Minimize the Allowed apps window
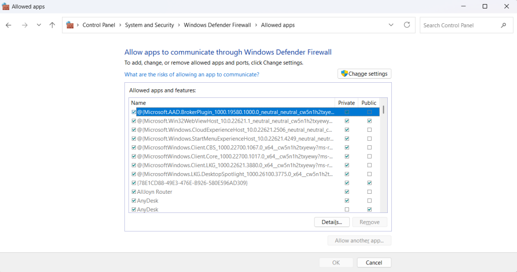The image size is (517, 272). coord(463,7)
